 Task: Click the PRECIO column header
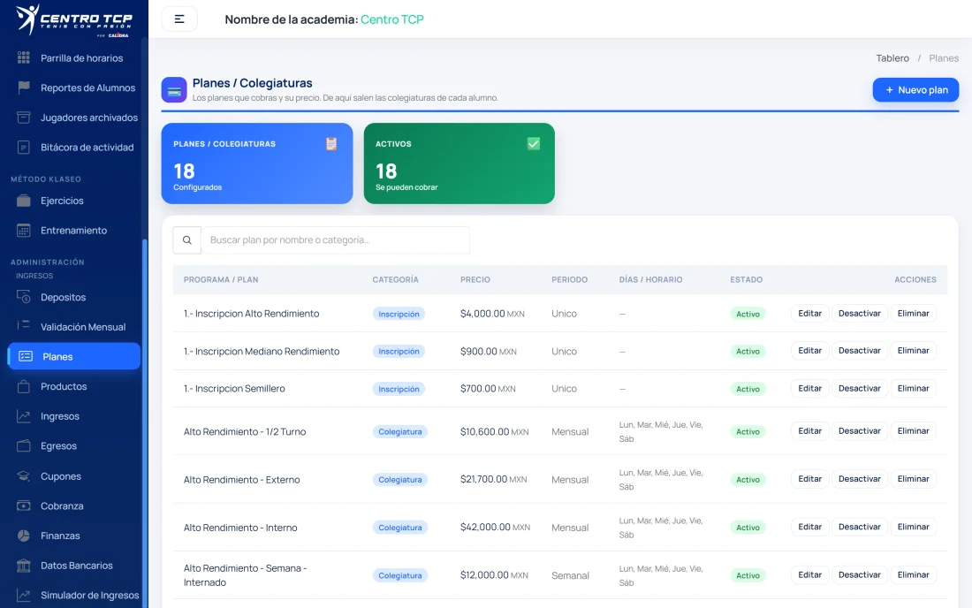tap(475, 279)
